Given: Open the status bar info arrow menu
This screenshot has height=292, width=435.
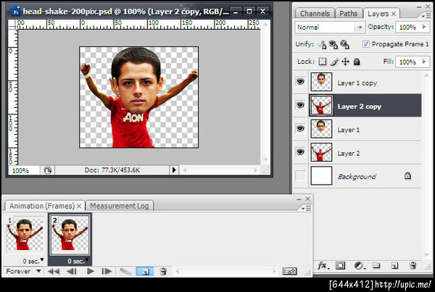Looking at the screenshot, I should [x=174, y=170].
